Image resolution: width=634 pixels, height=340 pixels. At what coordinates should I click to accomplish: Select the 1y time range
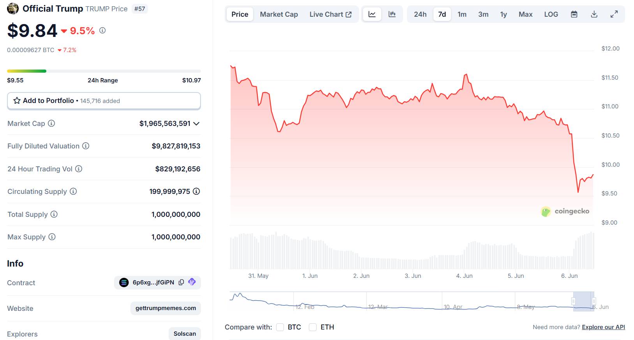pyautogui.click(x=504, y=14)
